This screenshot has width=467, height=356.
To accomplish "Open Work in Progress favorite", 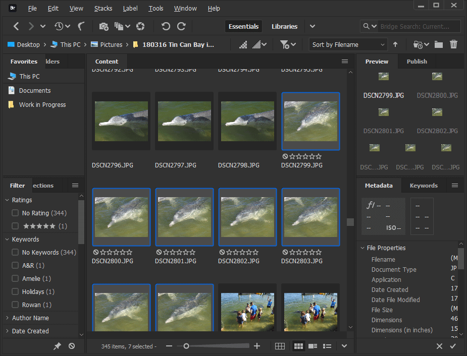I will click(42, 105).
